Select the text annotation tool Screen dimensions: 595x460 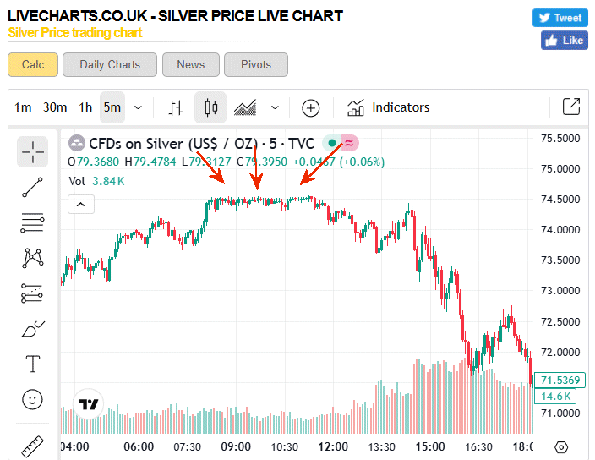pos(33,364)
